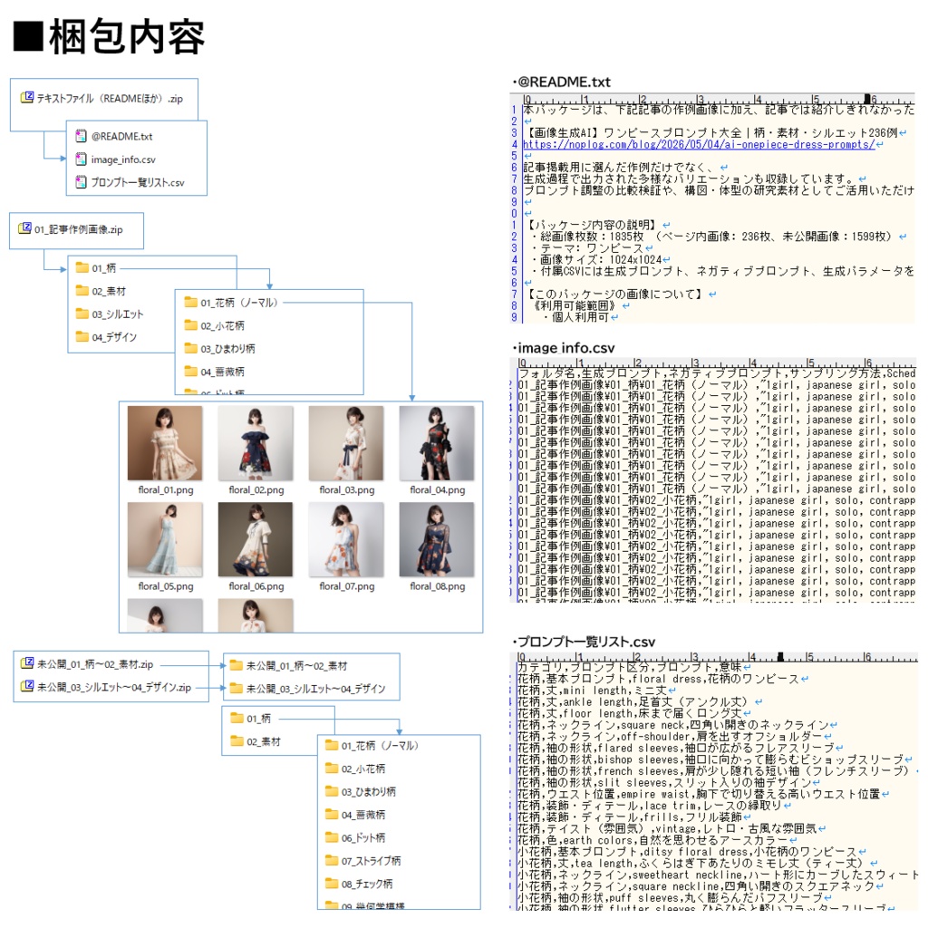Click the image_info.csv header row フォルダ名,生成プロンプト
The height and width of the screenshot is (928, 928).
tap(716, 372)
